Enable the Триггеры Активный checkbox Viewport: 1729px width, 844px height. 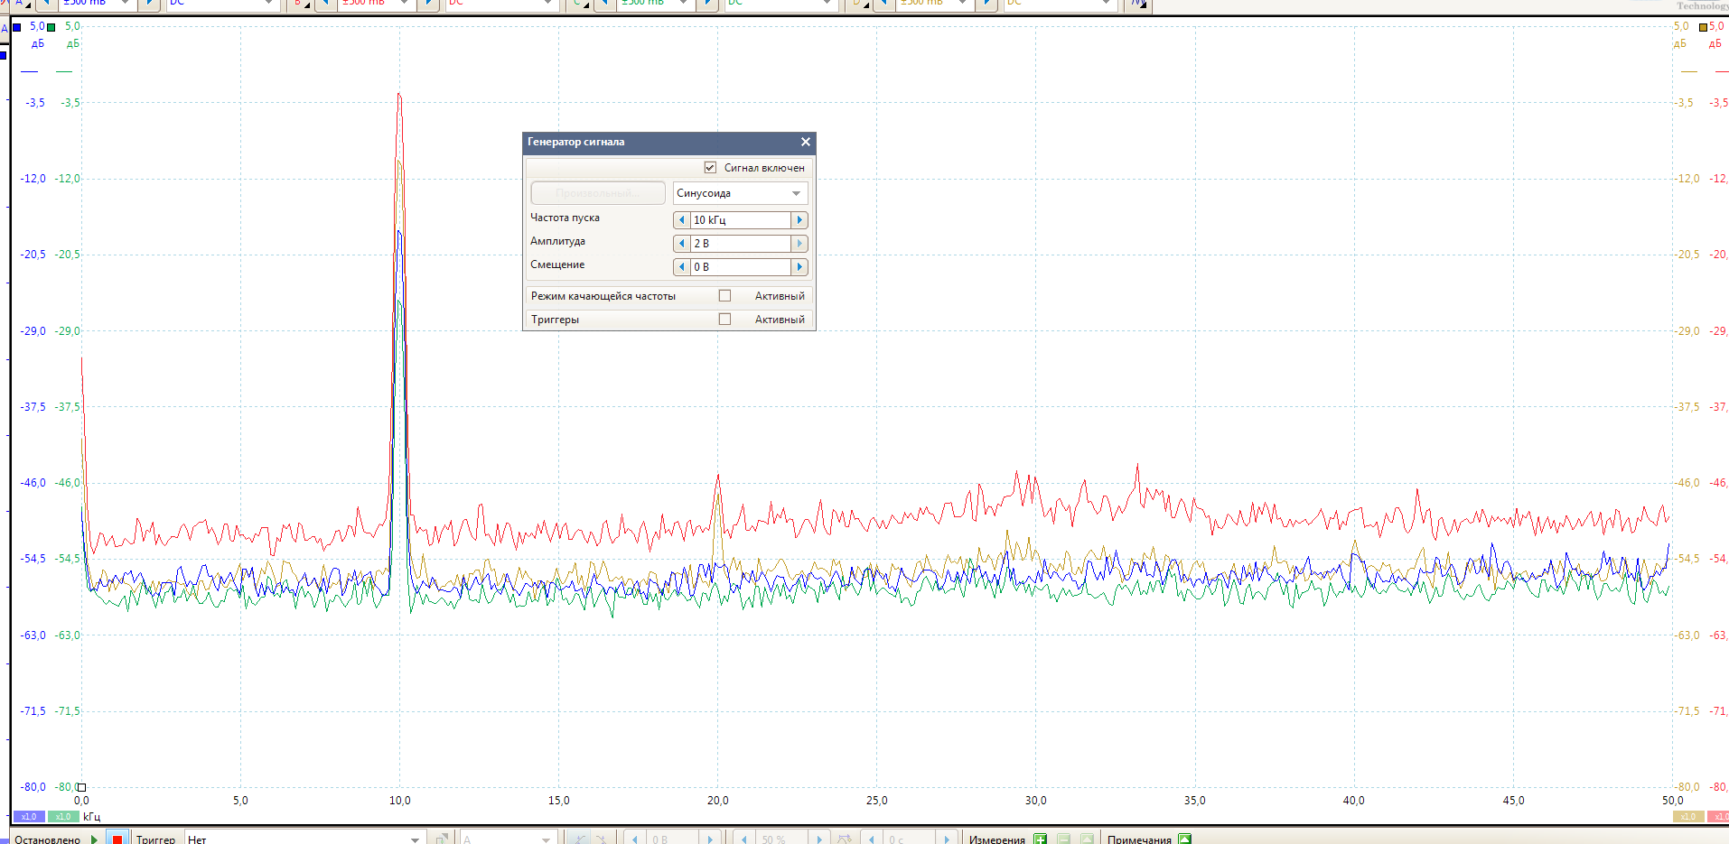point(724,320)
